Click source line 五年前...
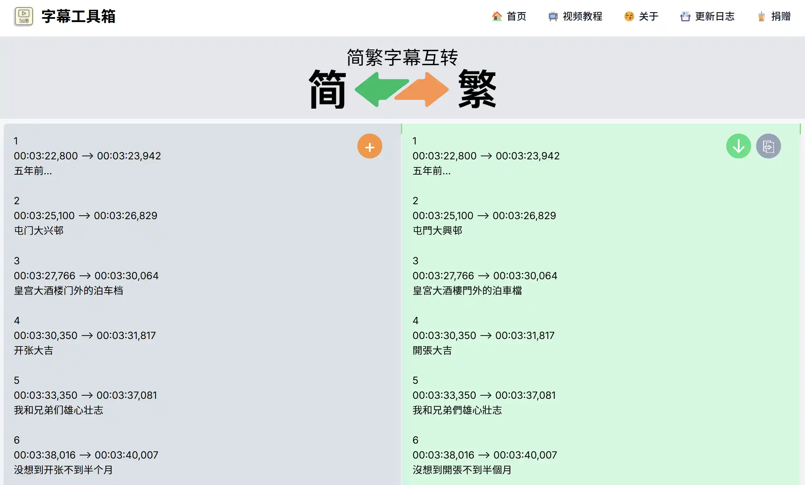Image resolution: width=805 pixels, height=485 pixels. pos(33,171)
